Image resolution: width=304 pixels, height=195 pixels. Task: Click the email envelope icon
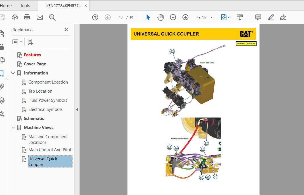tap(40, 17)
